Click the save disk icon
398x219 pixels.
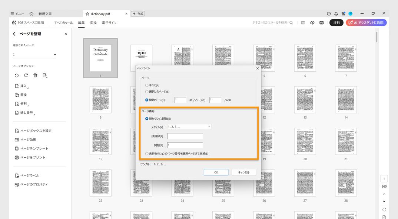[x=303, y=23]
